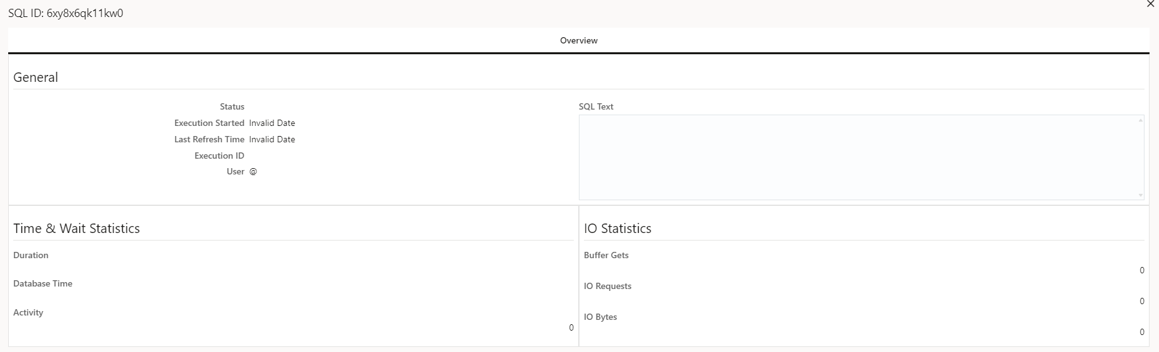Click the SQL Text scroll-up arrow
Viewport: 1159px width, 352px height.
click(1140, 120)
